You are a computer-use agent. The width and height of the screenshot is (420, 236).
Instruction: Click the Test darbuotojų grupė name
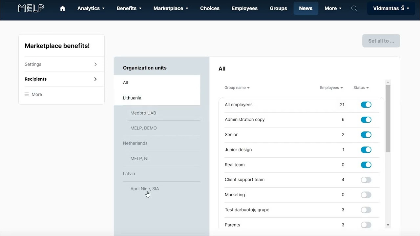coord(247,210)
